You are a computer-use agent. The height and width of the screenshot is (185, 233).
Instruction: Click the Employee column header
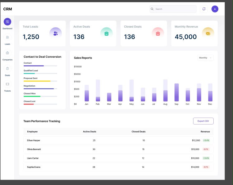[x=32, y=132]
